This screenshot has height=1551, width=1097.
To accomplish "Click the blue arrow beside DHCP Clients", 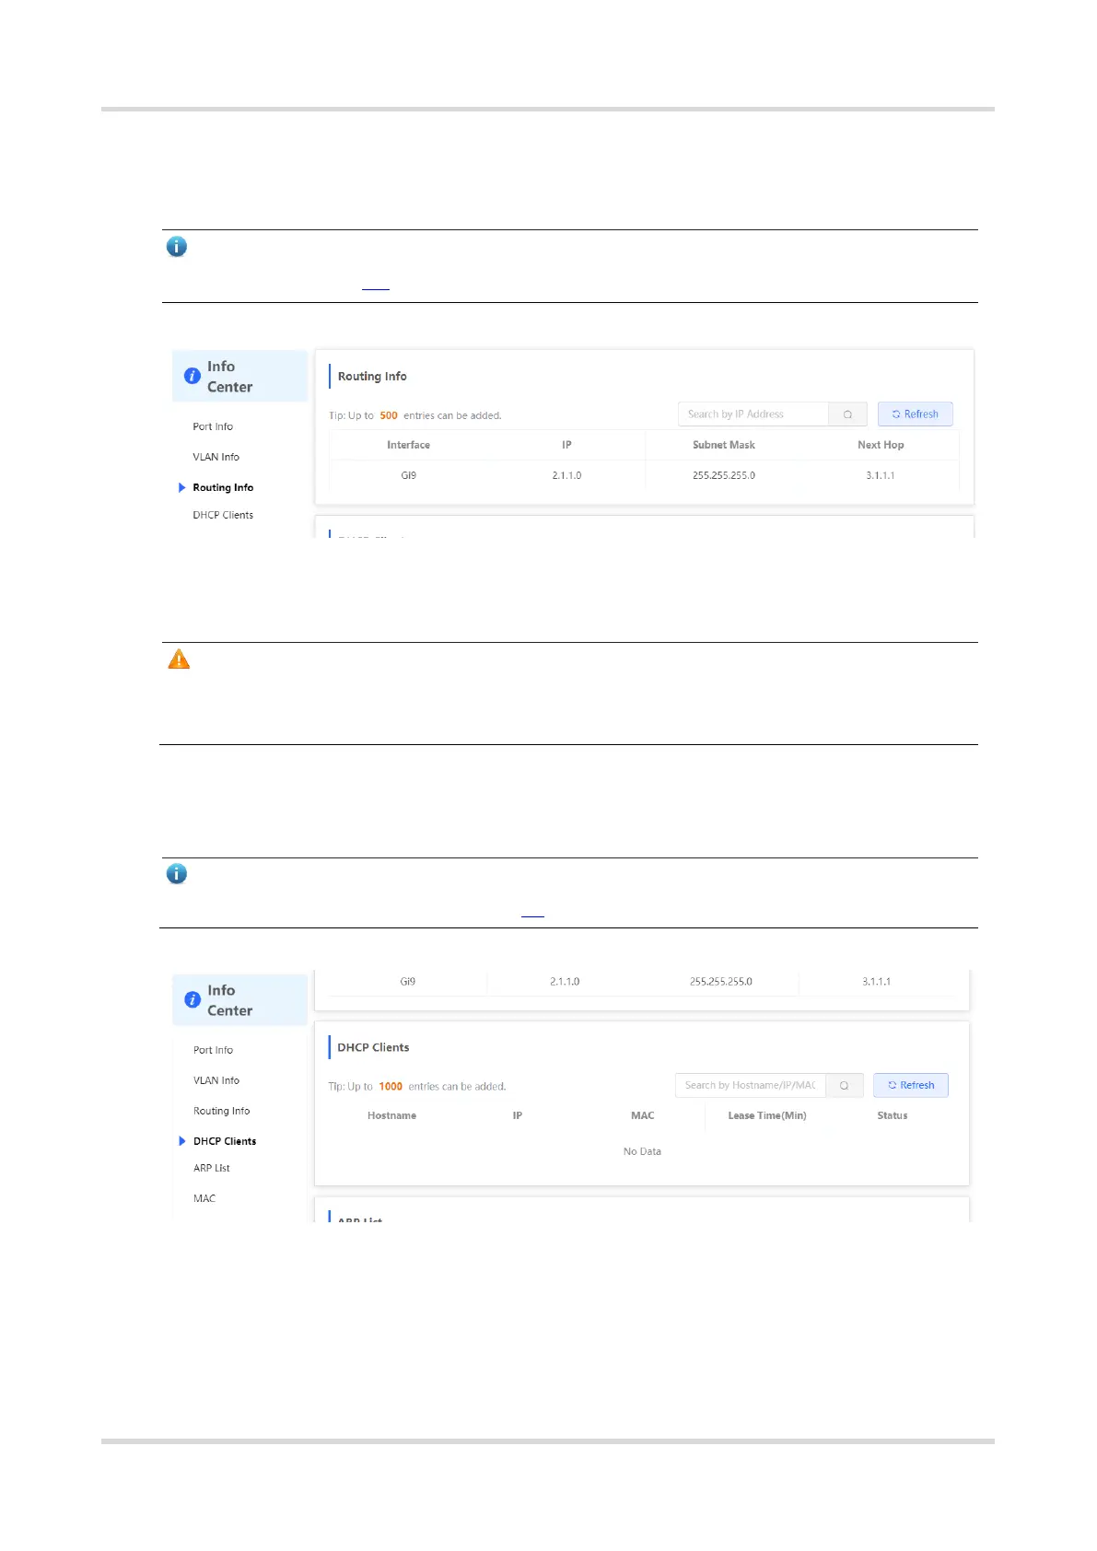I will [x=181, y=1141].
